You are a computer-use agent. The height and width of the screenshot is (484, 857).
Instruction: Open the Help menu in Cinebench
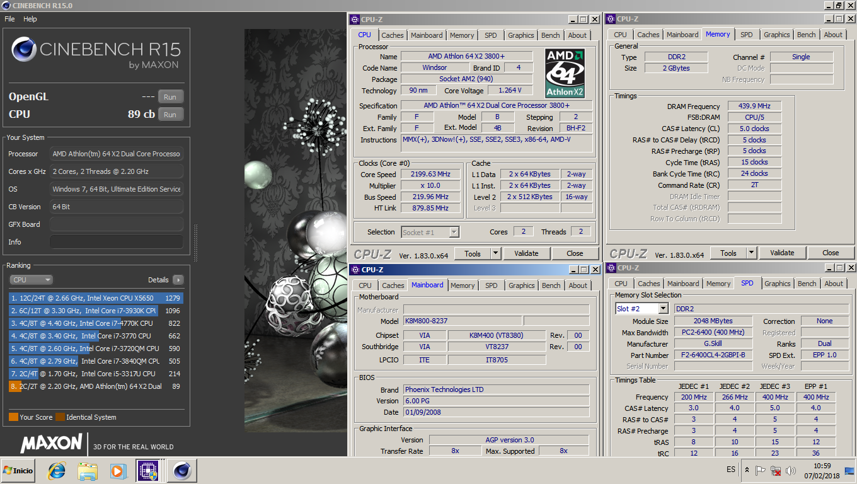pyautogui.click(x=30, y=19)
